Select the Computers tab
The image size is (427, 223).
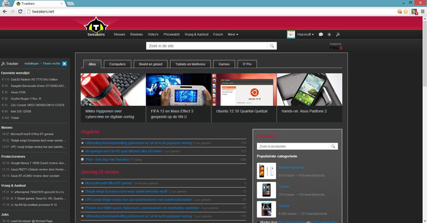point(117,64)
